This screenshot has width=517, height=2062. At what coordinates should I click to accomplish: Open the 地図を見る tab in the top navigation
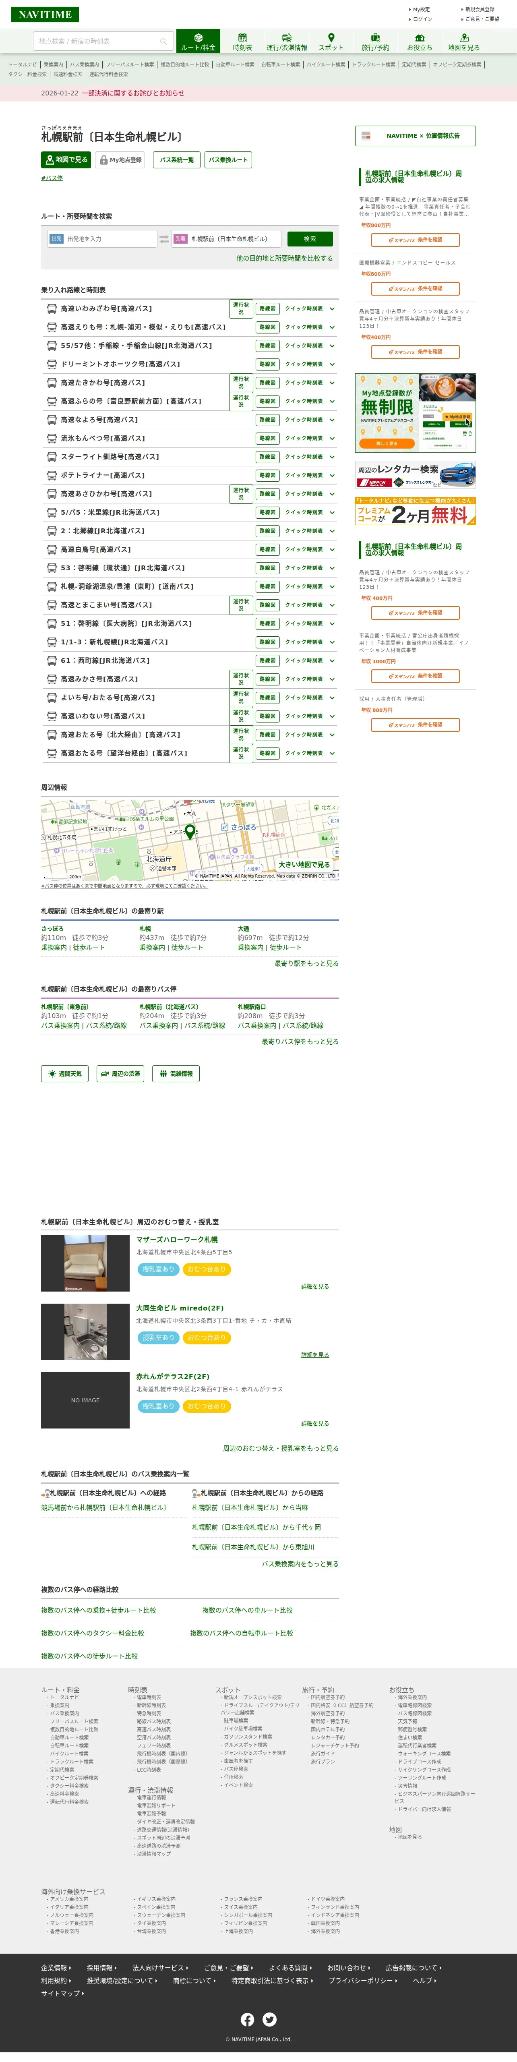pos(464,41)
